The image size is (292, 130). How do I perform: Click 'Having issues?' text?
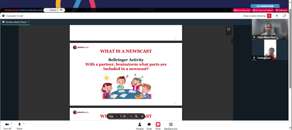[12, 10]
